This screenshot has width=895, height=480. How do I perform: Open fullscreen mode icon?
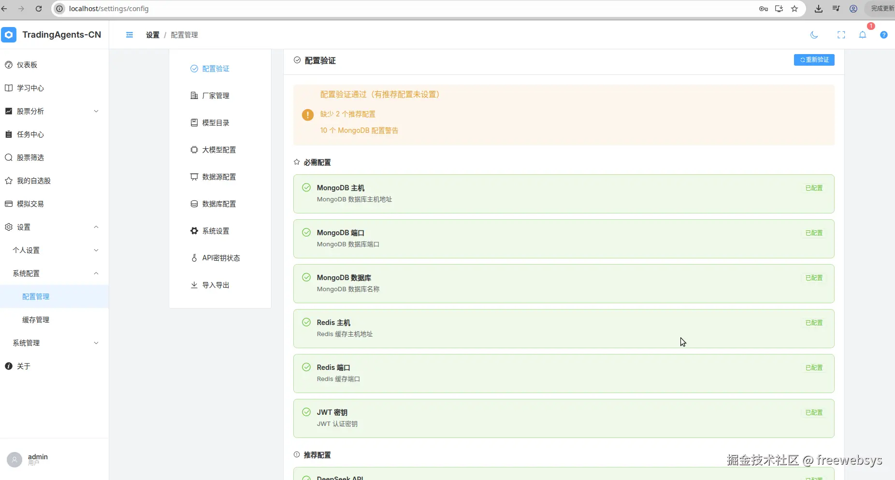point(841,35)
